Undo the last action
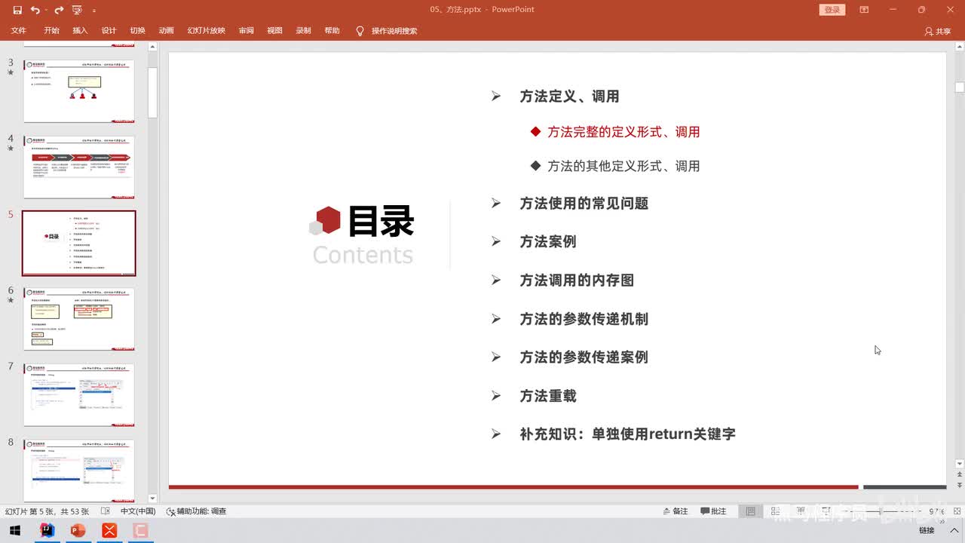This screenshot has height=543, width=965. tap(35, 10)
